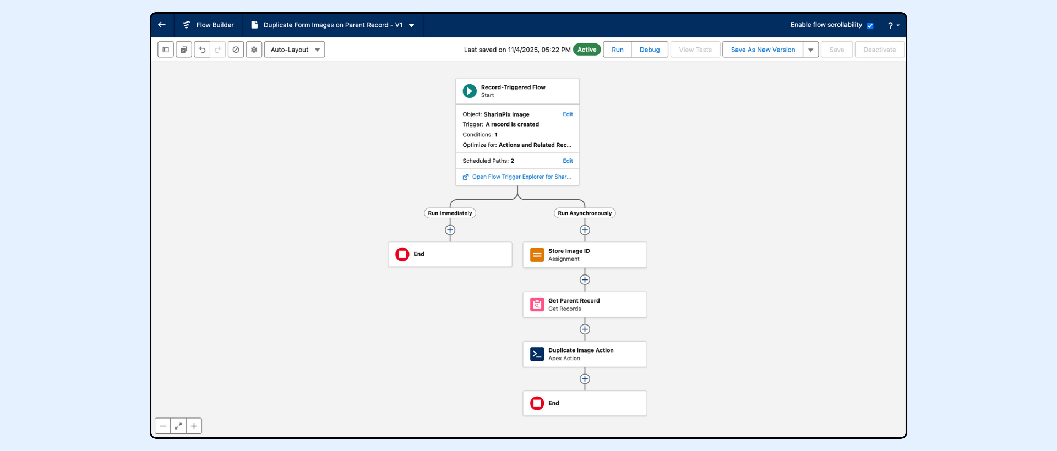Go back using the arrow icon
Image resolution: width=1057 pixels, height=451 pixels.
tap(162, 25)
